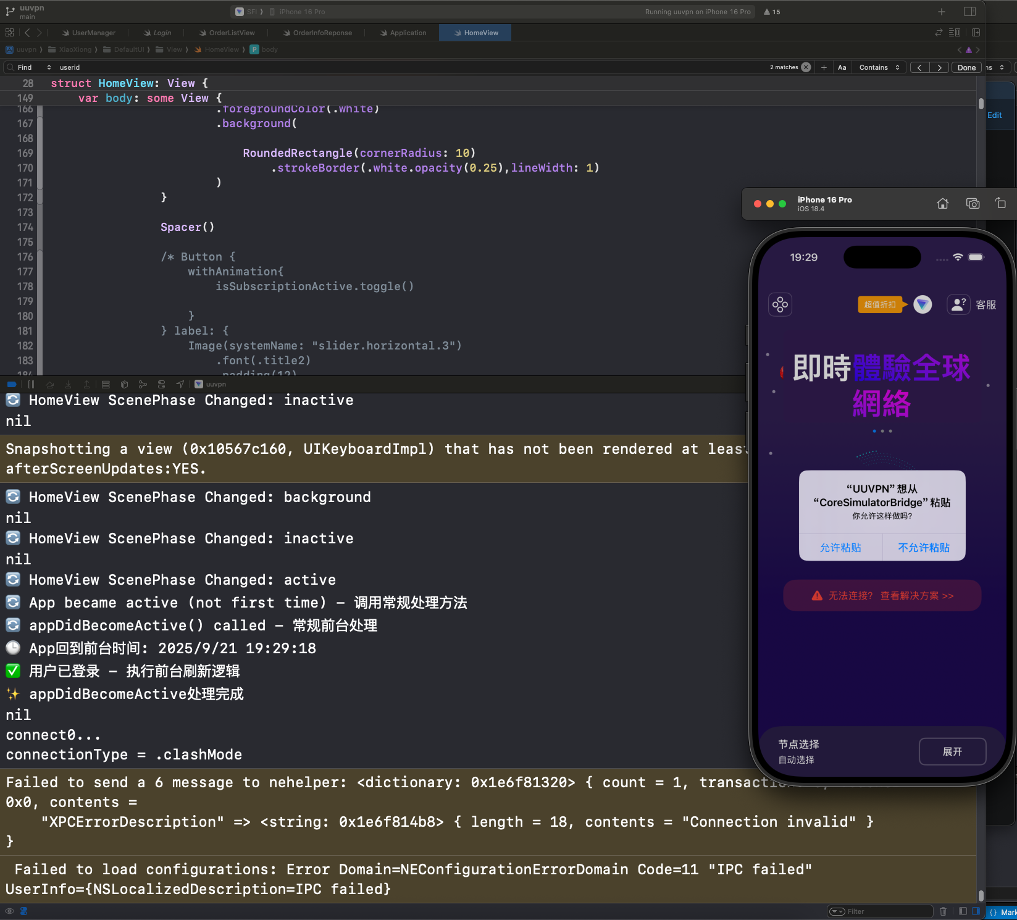This screenshot has height=920, width=1017.
Task: Click the uuvpn project breadcrumb
Action: pyautogui.click(x=21, y=49)
